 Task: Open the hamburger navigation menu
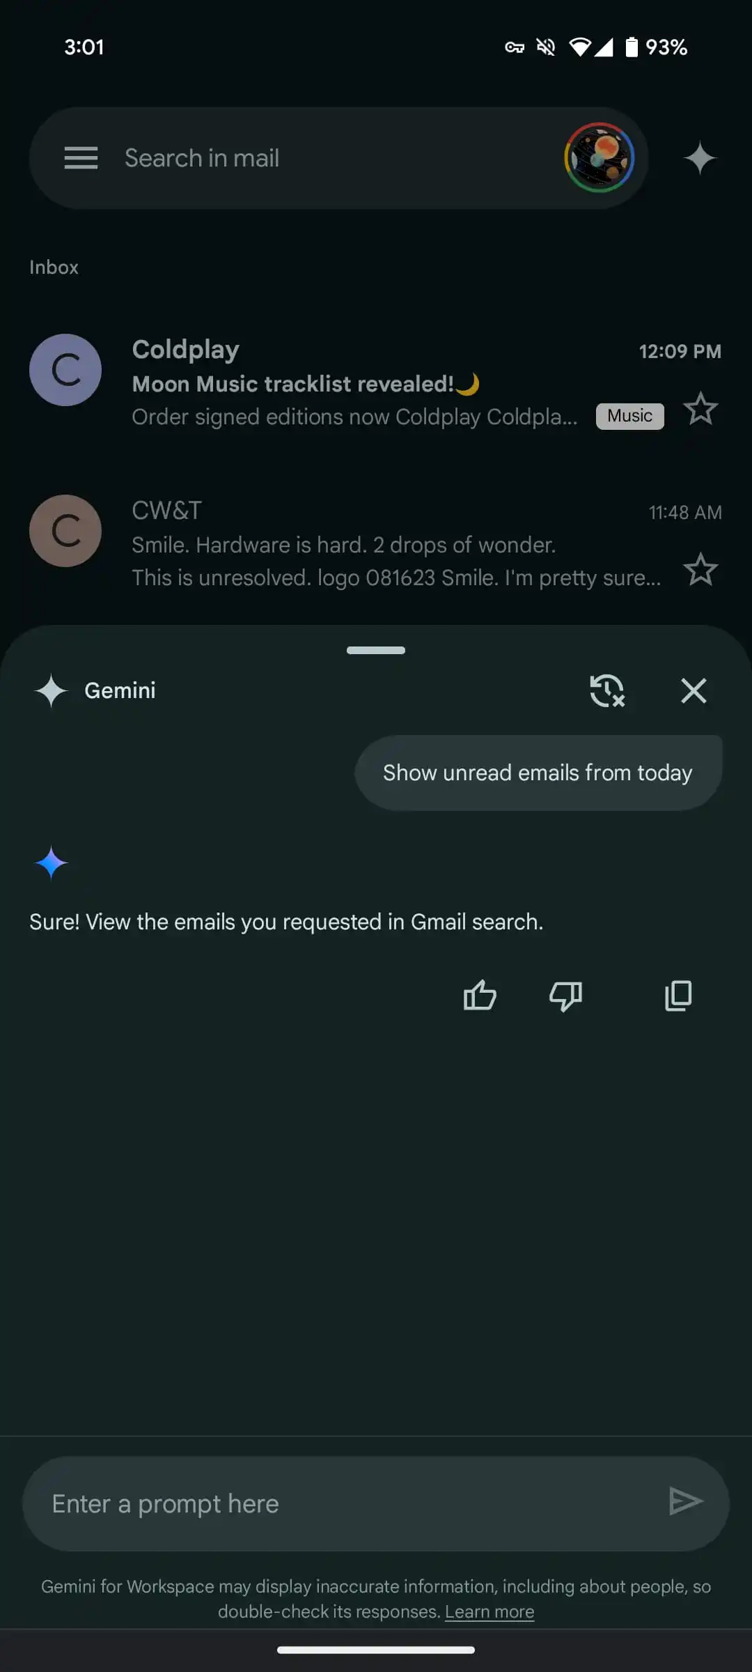[x=81, y=158]
